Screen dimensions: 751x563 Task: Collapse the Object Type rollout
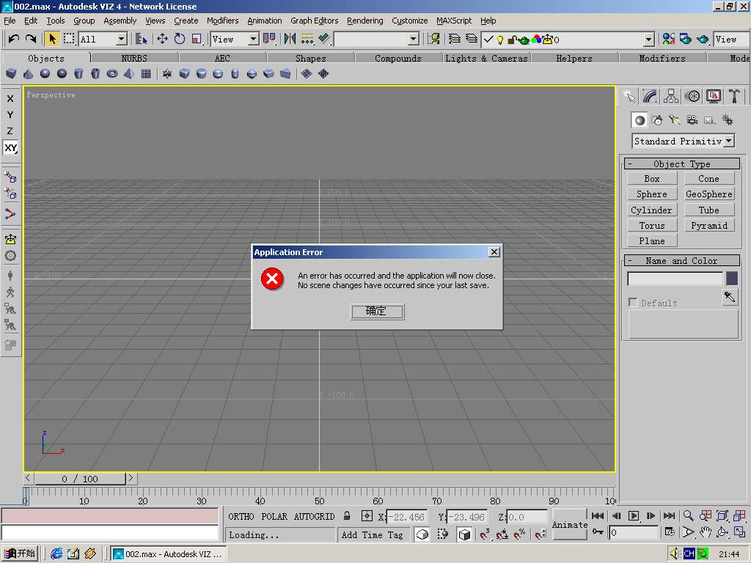pyautogui.click(x=681, y=164)
